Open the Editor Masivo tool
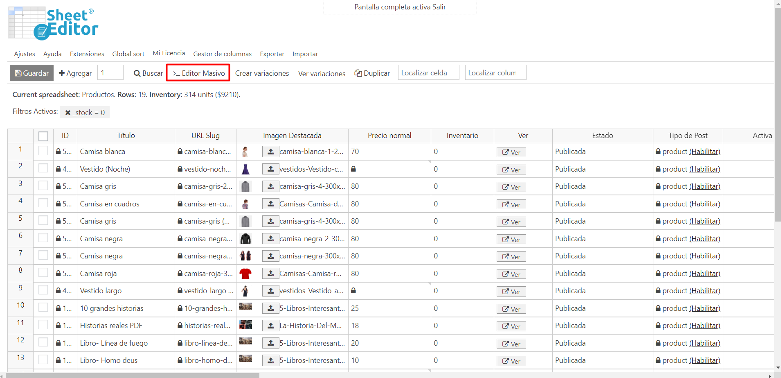The height and width of the screenshot is (378, 781). tap(198, 73)
